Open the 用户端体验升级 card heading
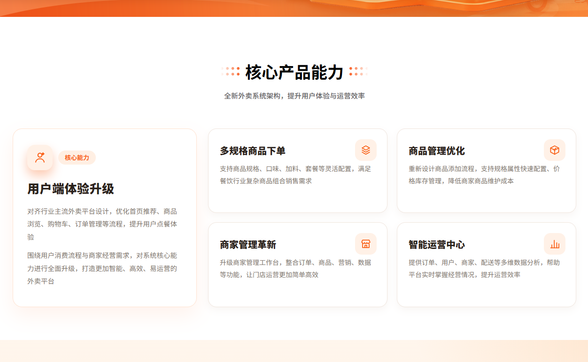The image size is (588, 362). [71, 189]
